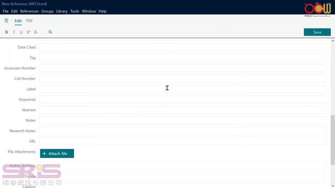This screenshot has width=335, height=188.
Task: Click the scrollbar up arrow
Action: point(333,41)
